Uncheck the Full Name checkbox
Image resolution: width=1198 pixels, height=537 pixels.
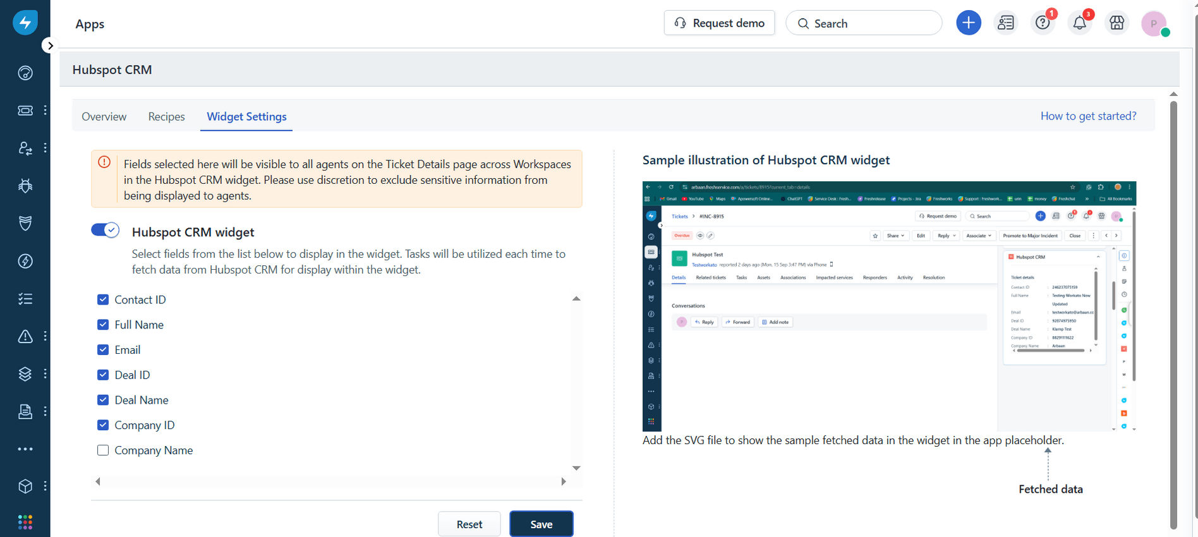(103, 325)
